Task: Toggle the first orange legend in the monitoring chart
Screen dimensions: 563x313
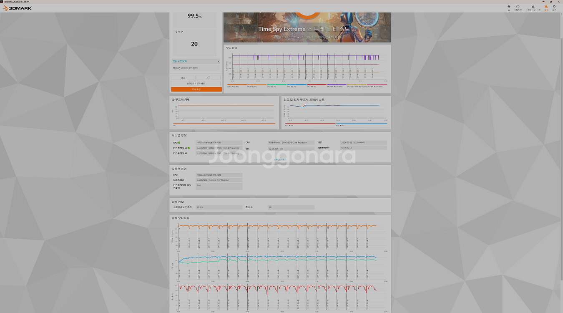Action: (237, 86)
